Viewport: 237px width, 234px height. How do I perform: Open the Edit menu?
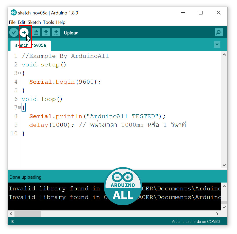(22, 22)
